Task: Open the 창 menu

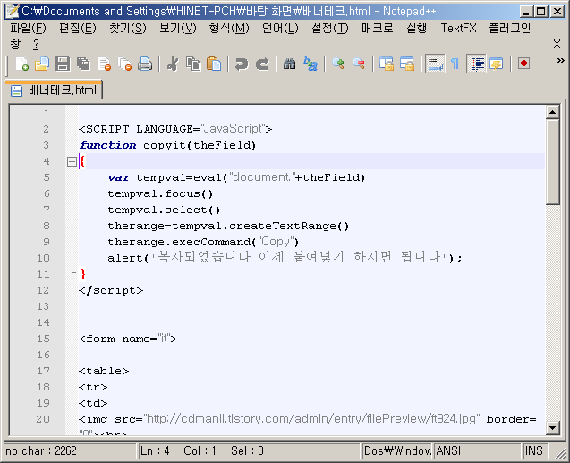Action: coord(15,45)
